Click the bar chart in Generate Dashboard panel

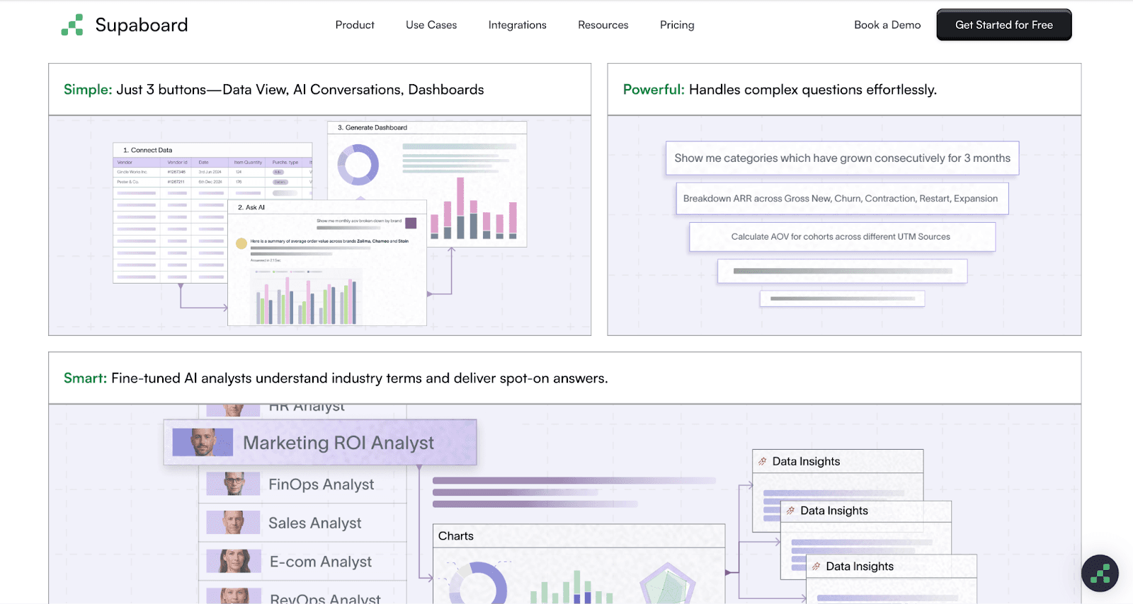pyautogui.click(x=472, y=208)
